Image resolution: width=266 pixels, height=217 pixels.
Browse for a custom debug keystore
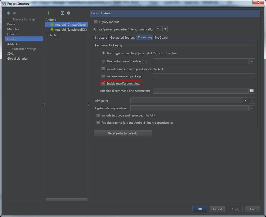click(x=252, y=108)
